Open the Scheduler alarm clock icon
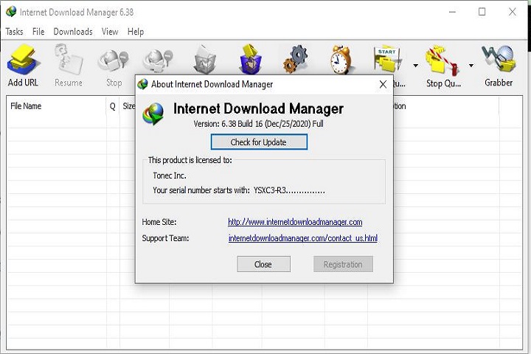531x354 pixels. [341, 59]
